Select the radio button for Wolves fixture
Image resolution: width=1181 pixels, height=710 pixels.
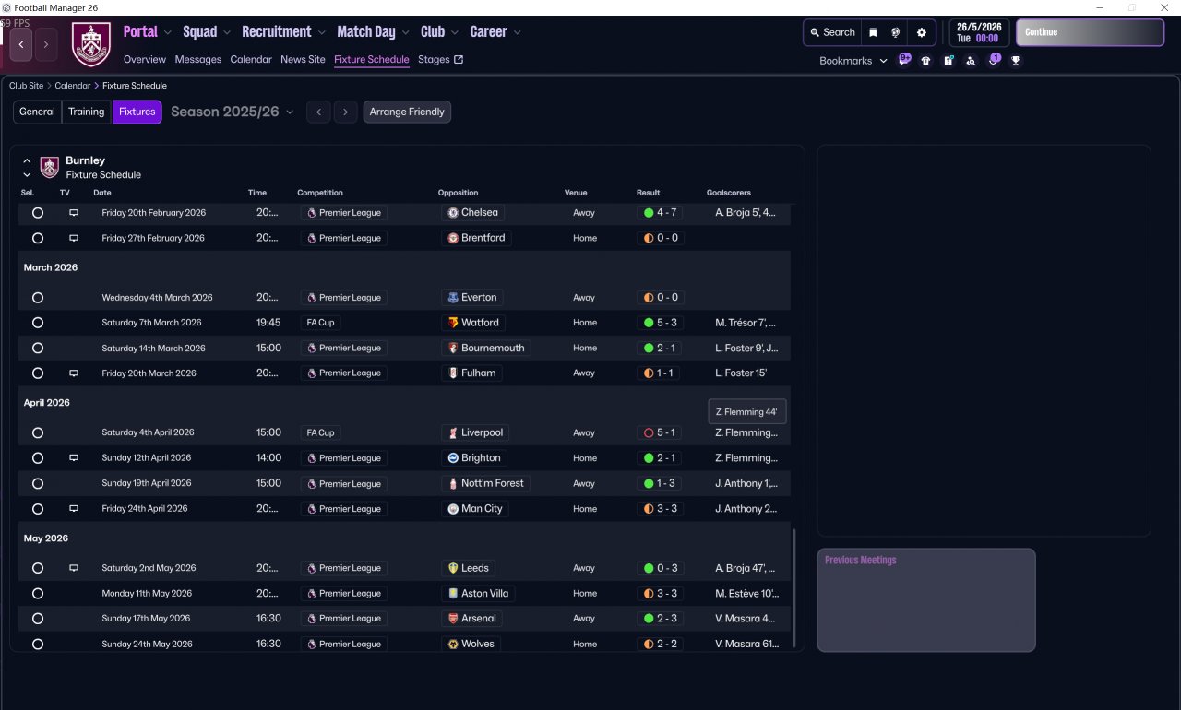[38, 645]
